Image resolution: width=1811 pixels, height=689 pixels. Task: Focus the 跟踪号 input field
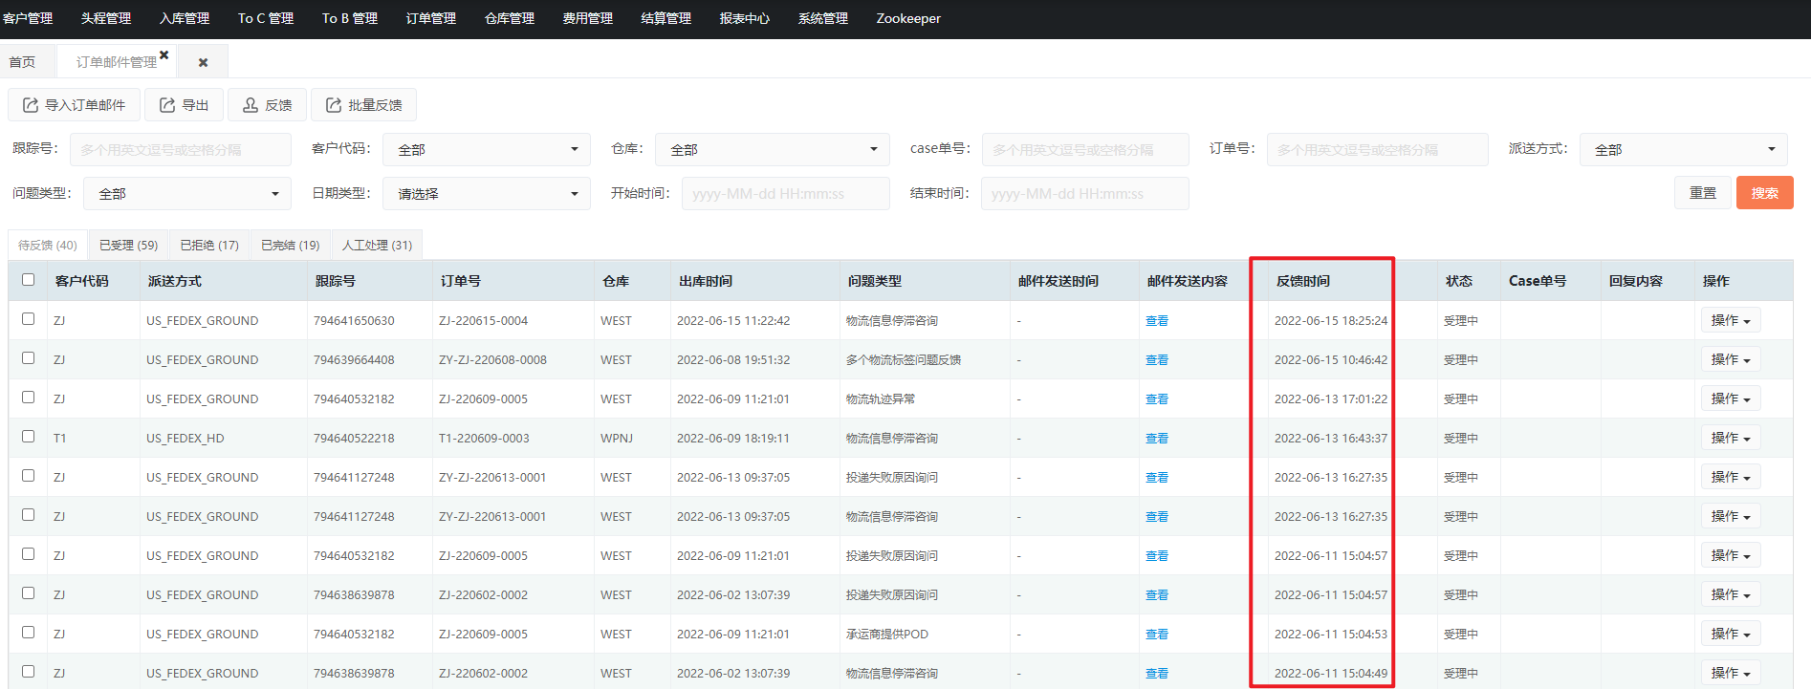click(181, 149)
